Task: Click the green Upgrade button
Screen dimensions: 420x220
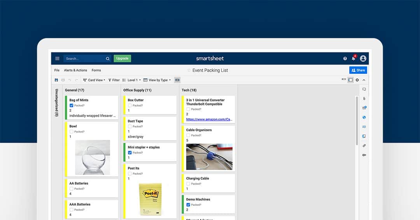Action: click(122, 59)
